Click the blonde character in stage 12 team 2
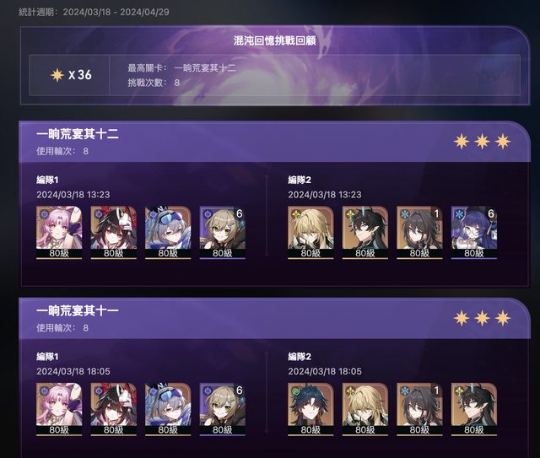 coord(310,233)
